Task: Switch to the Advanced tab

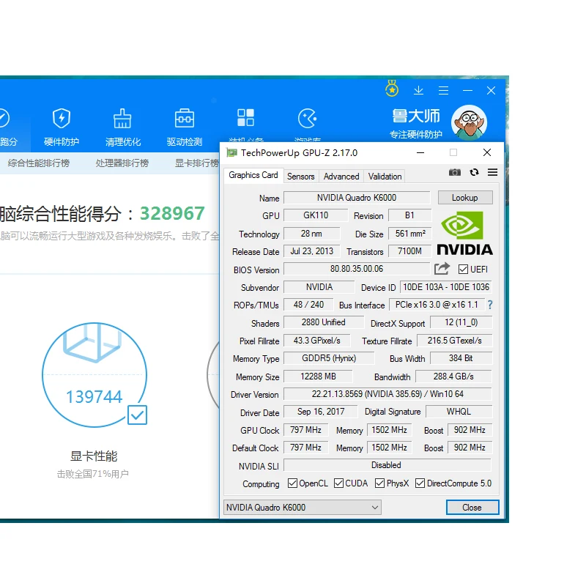Action: click(341, 177)
